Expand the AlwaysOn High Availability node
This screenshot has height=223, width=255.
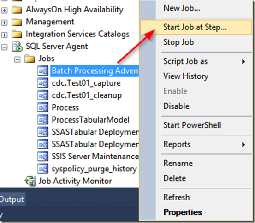click(5, 10)
